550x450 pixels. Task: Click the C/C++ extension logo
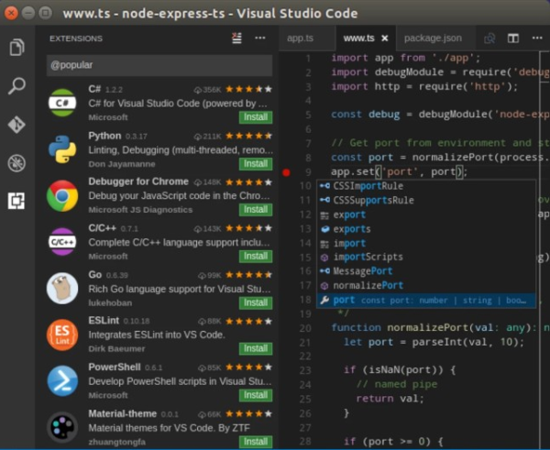point(62,242)
